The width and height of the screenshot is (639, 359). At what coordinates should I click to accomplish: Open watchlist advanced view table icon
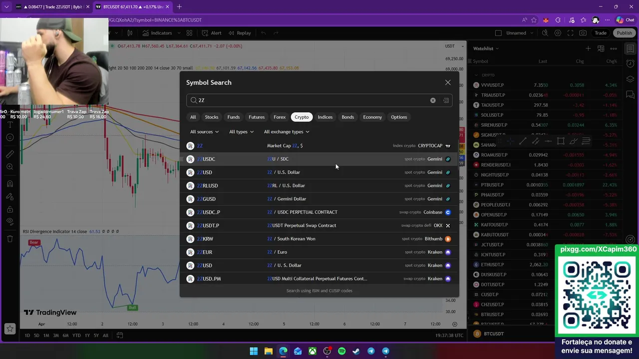[x=601, y=48]
